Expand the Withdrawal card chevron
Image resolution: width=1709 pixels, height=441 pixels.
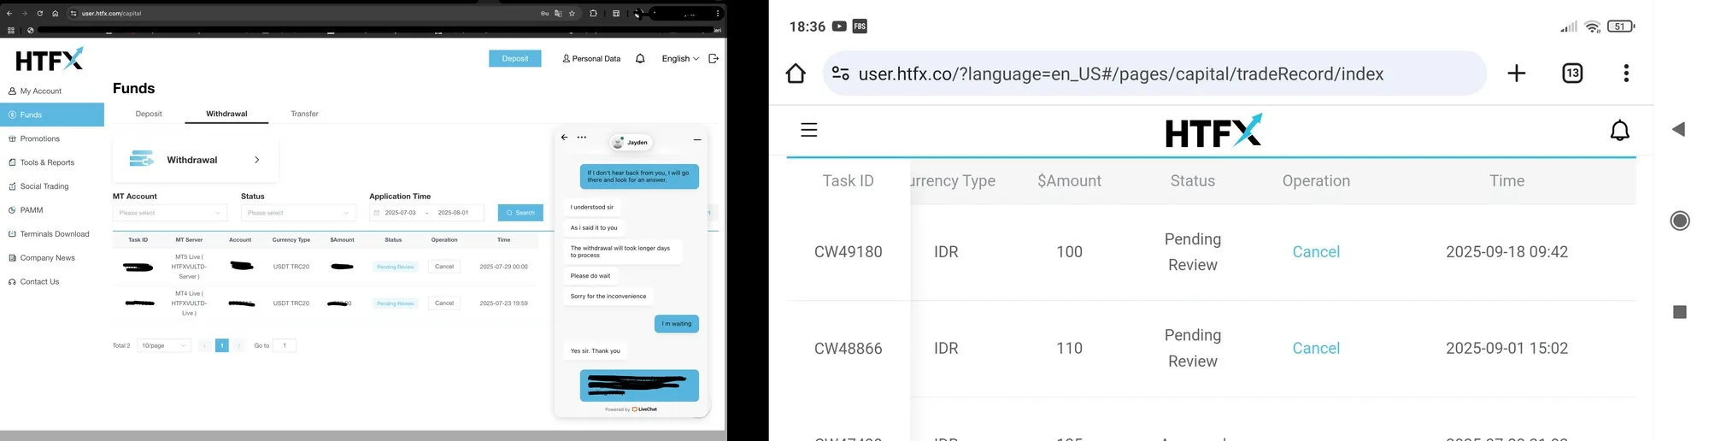tap(257, 160)
